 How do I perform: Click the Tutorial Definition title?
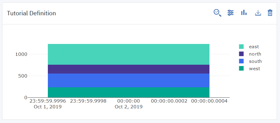click(31, 13)
